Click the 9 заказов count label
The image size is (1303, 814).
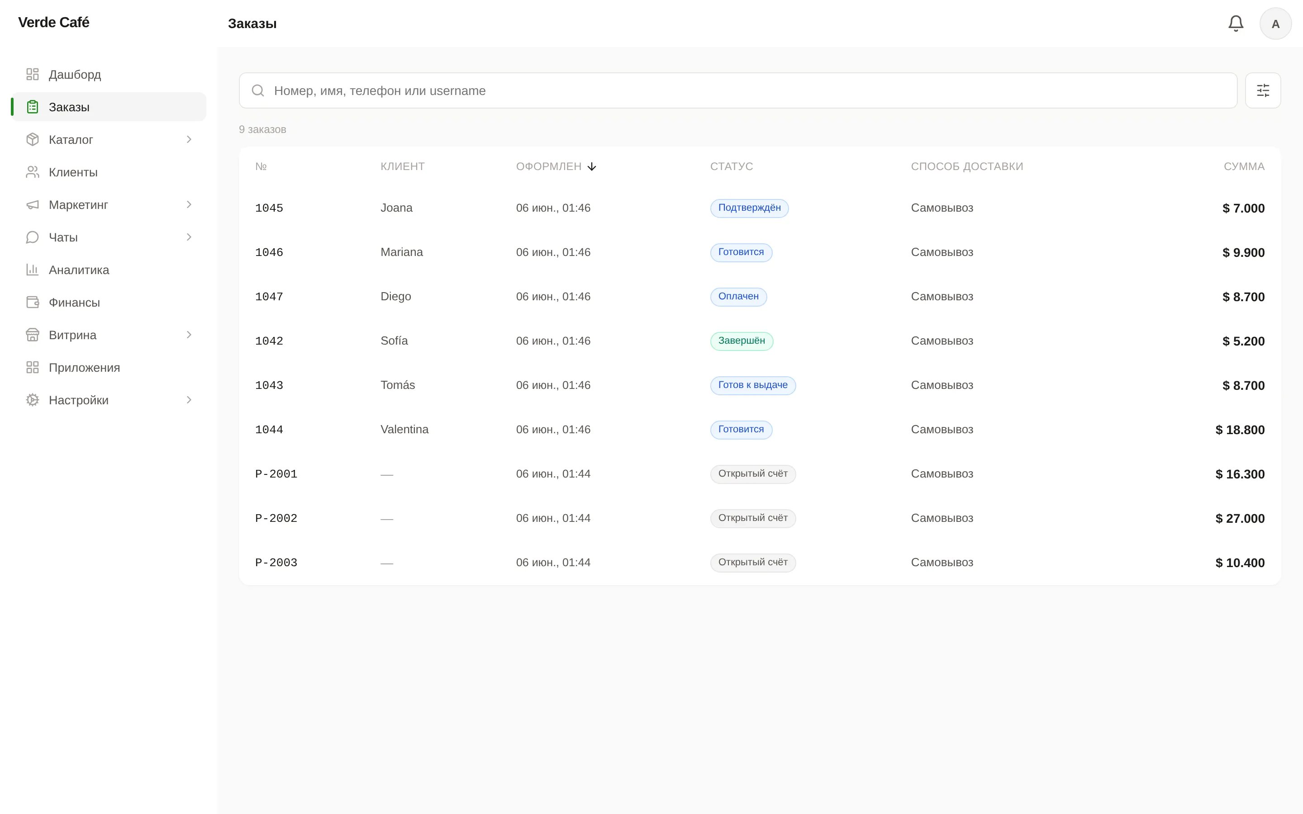pyautogui.click(x=262, y=130)
